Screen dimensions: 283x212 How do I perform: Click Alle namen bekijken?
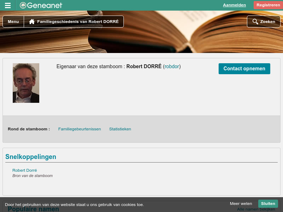[x=256, y=209]
